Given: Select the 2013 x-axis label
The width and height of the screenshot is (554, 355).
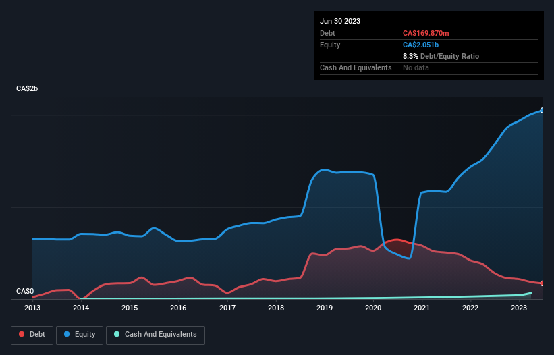Looking at the screenshot, I should pos(32,308).
